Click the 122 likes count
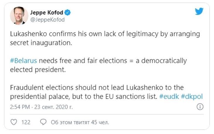Viewport: 214px width, 134px height. [26, 122]
